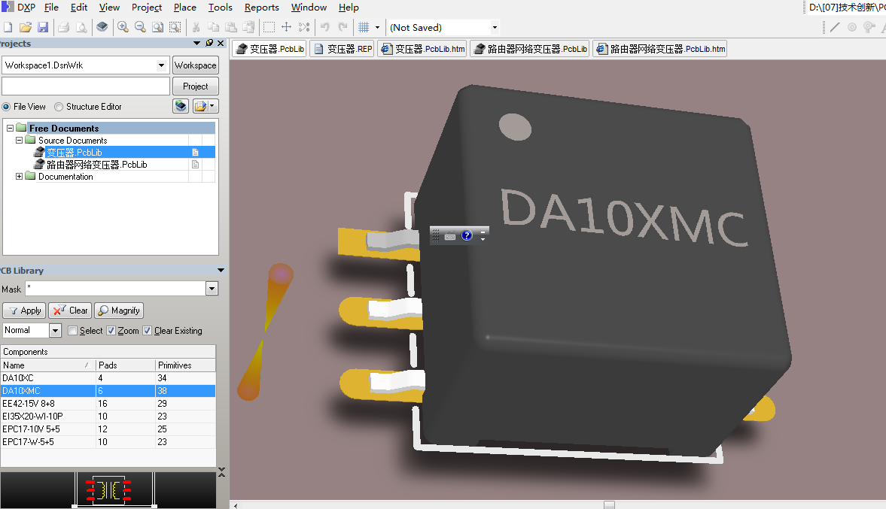Enable the Select checkbox
Screen dimensions: 886x509
[72, 331]
